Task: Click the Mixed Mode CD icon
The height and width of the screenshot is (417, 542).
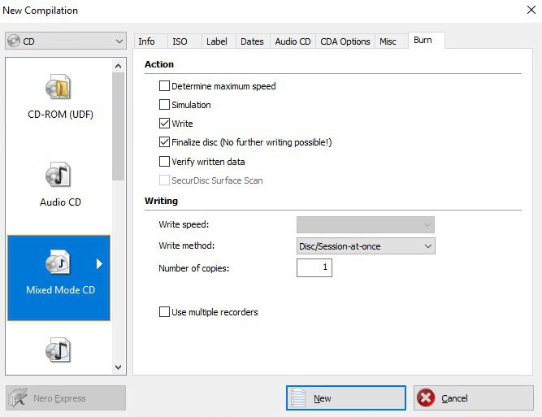Action: (x=58, y=263)
